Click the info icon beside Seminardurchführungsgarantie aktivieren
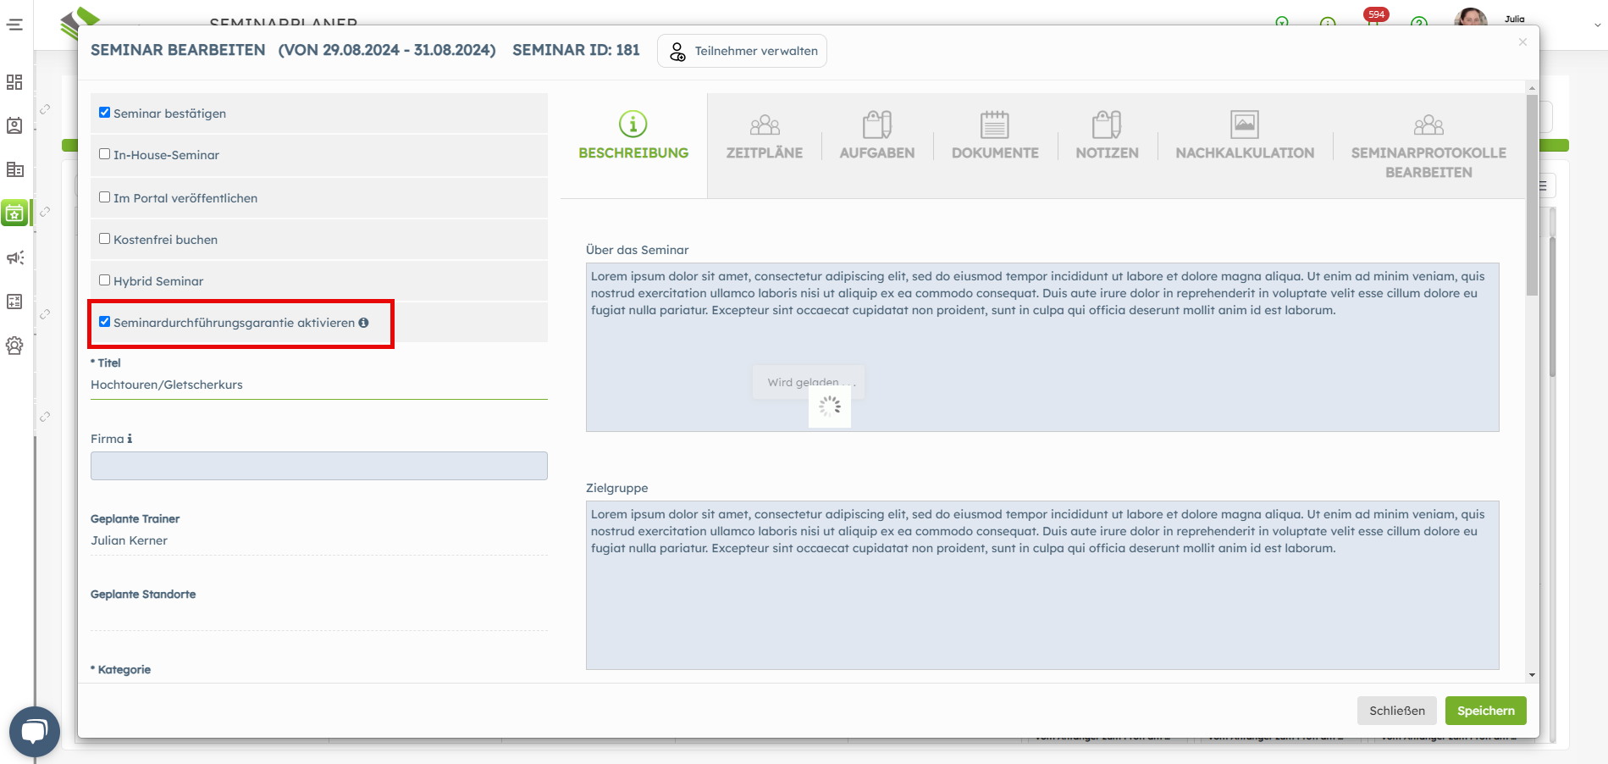 pos(363,323)
